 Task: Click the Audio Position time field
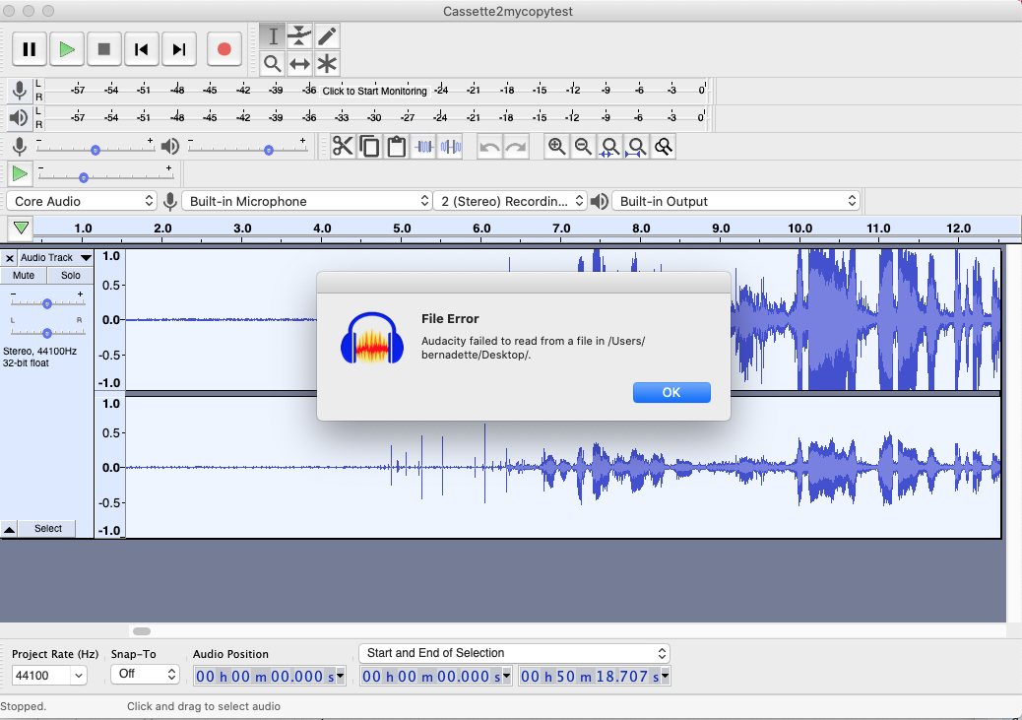click(x=269, y=677)
